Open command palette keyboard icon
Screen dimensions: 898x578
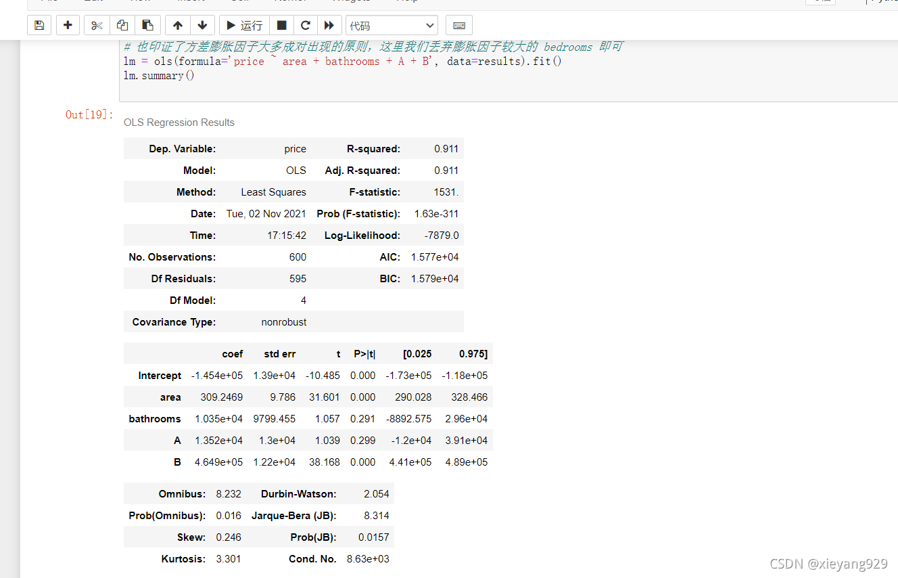point(459,26)
